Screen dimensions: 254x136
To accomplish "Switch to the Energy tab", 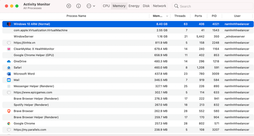I will tap(134, 6).
